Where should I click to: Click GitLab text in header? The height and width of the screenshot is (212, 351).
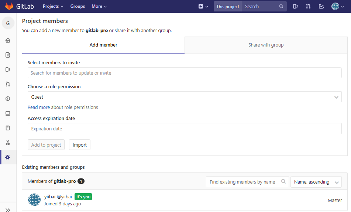[x=25, y=6]
